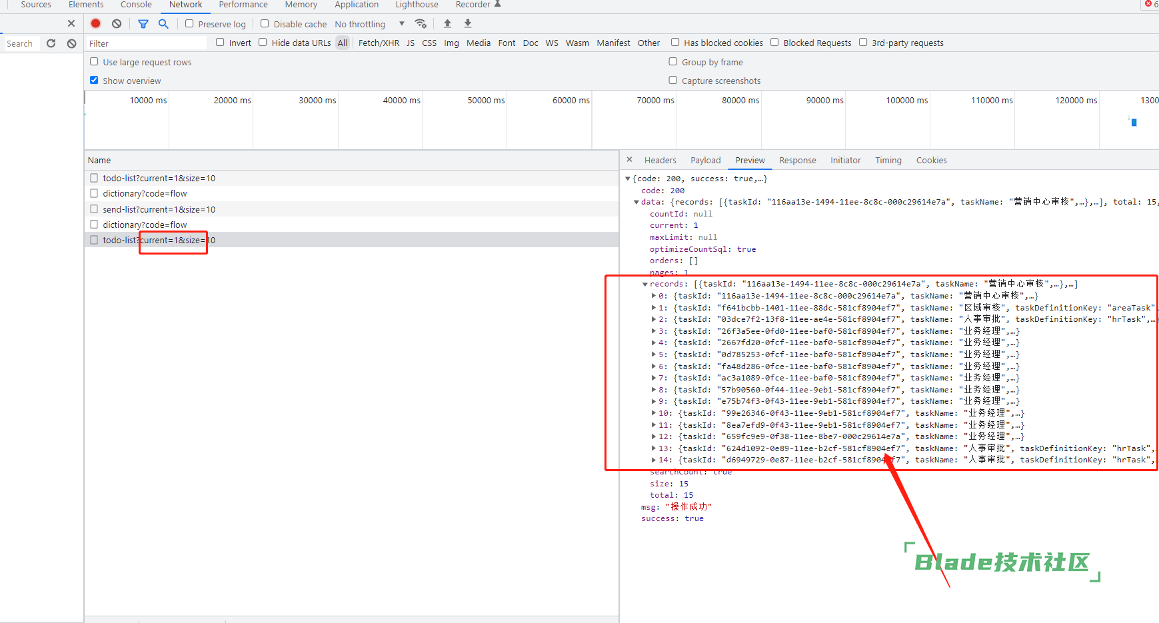The height and width of the screenshot is (623, 1159).
Task: Filter requests by Img
Action: point(452,43)
